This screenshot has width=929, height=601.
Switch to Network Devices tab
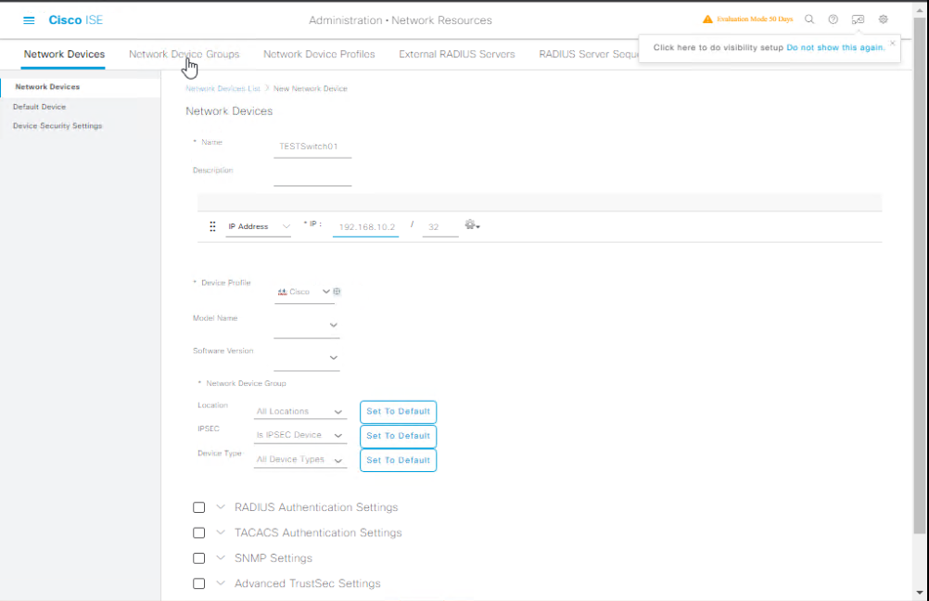[x=64, y=54]
